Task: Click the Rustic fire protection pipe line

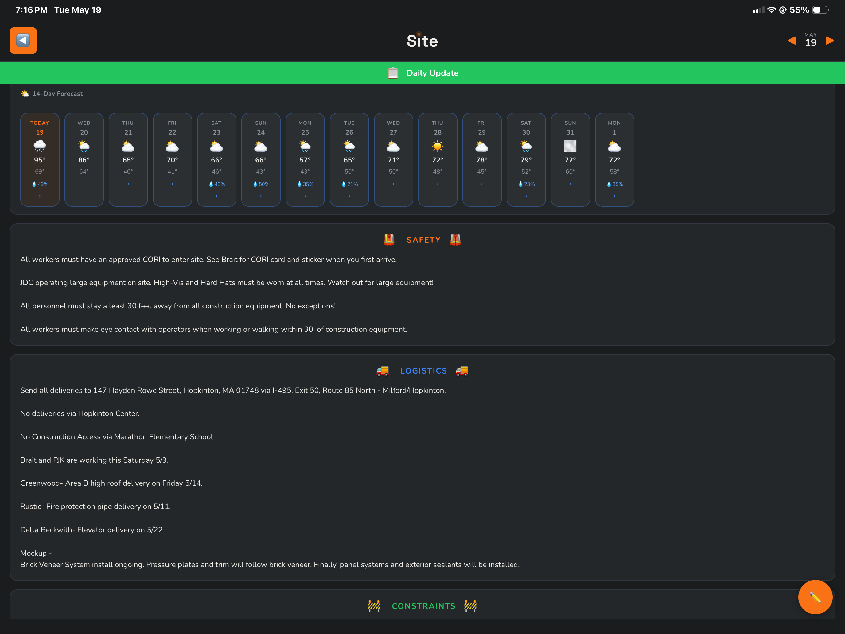Action: (95, 507)
